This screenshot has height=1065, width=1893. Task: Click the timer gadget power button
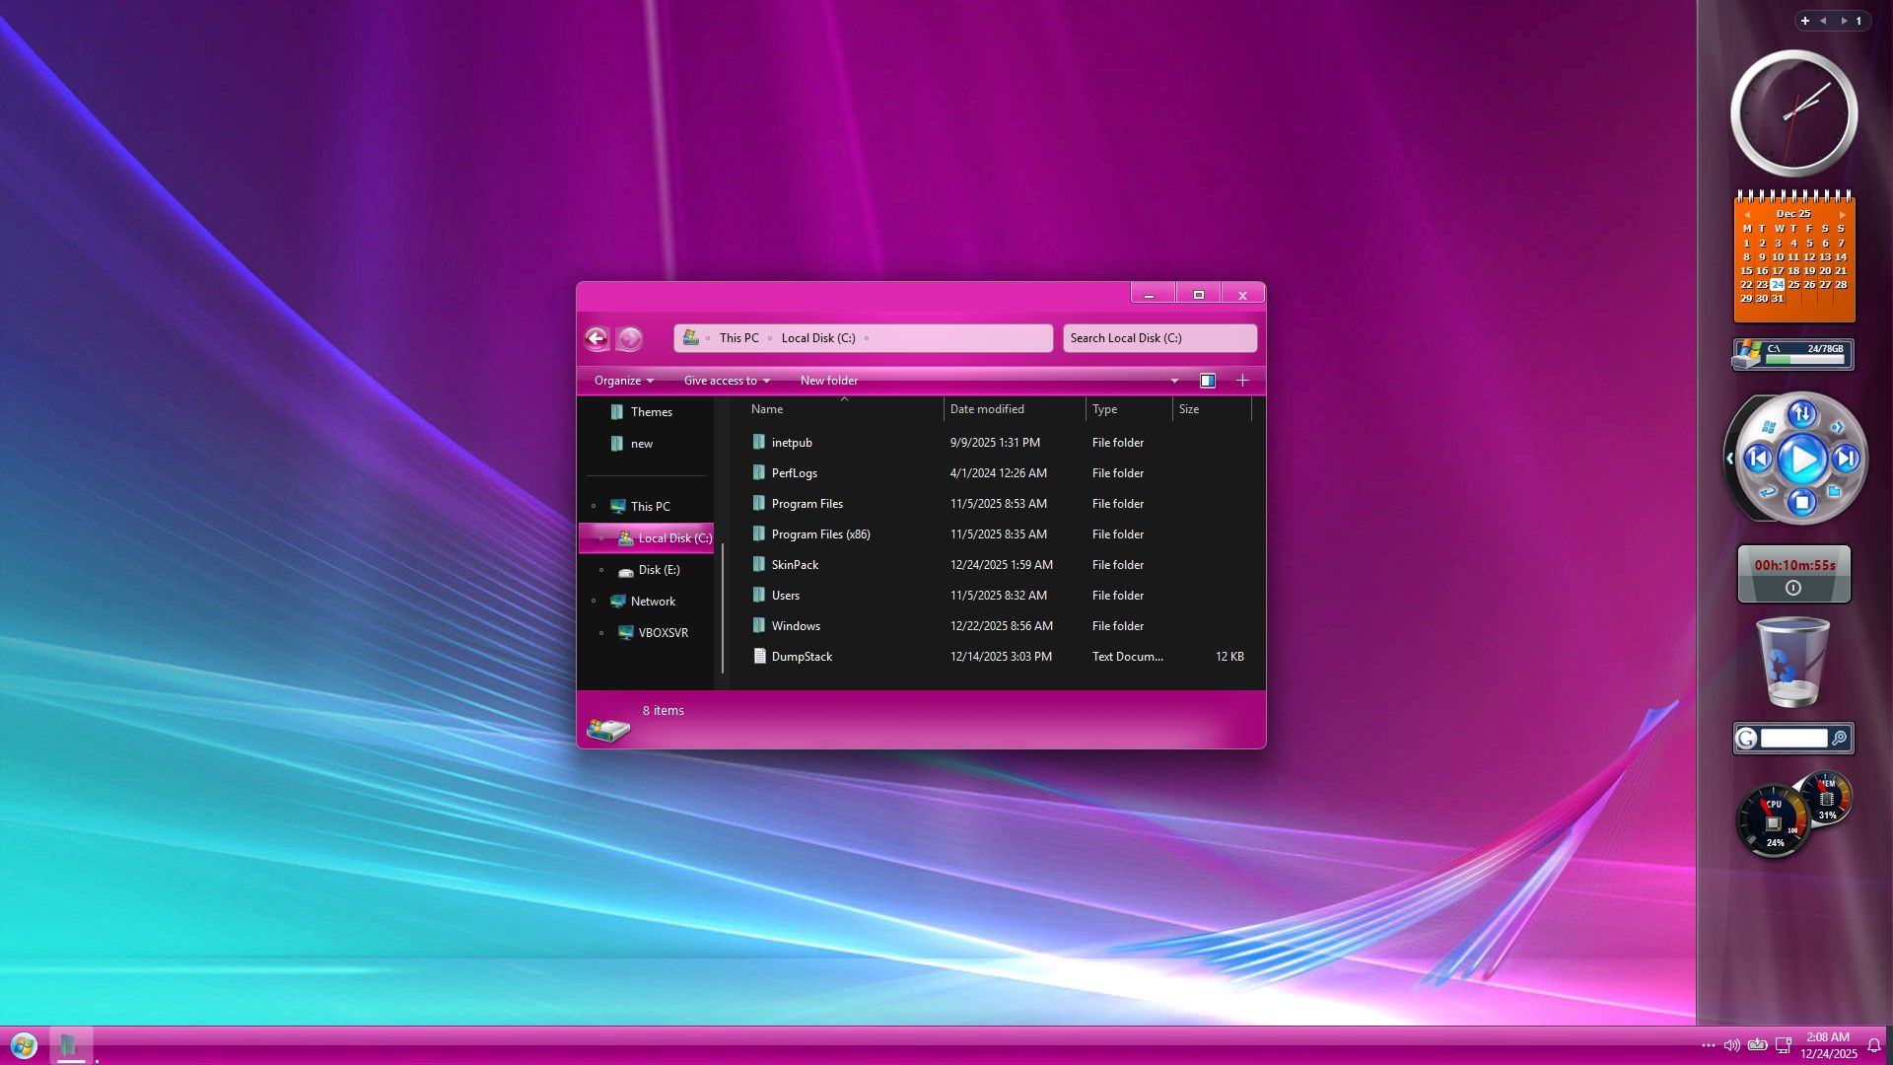(1793, 588)
